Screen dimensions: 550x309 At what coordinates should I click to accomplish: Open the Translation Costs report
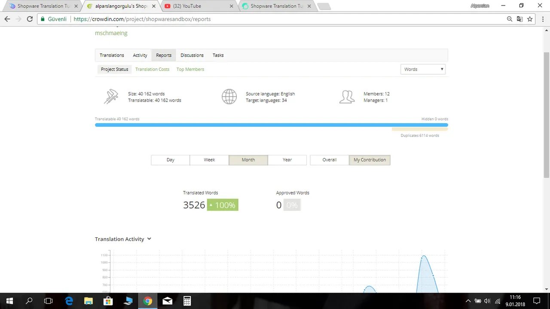(152, 69)
